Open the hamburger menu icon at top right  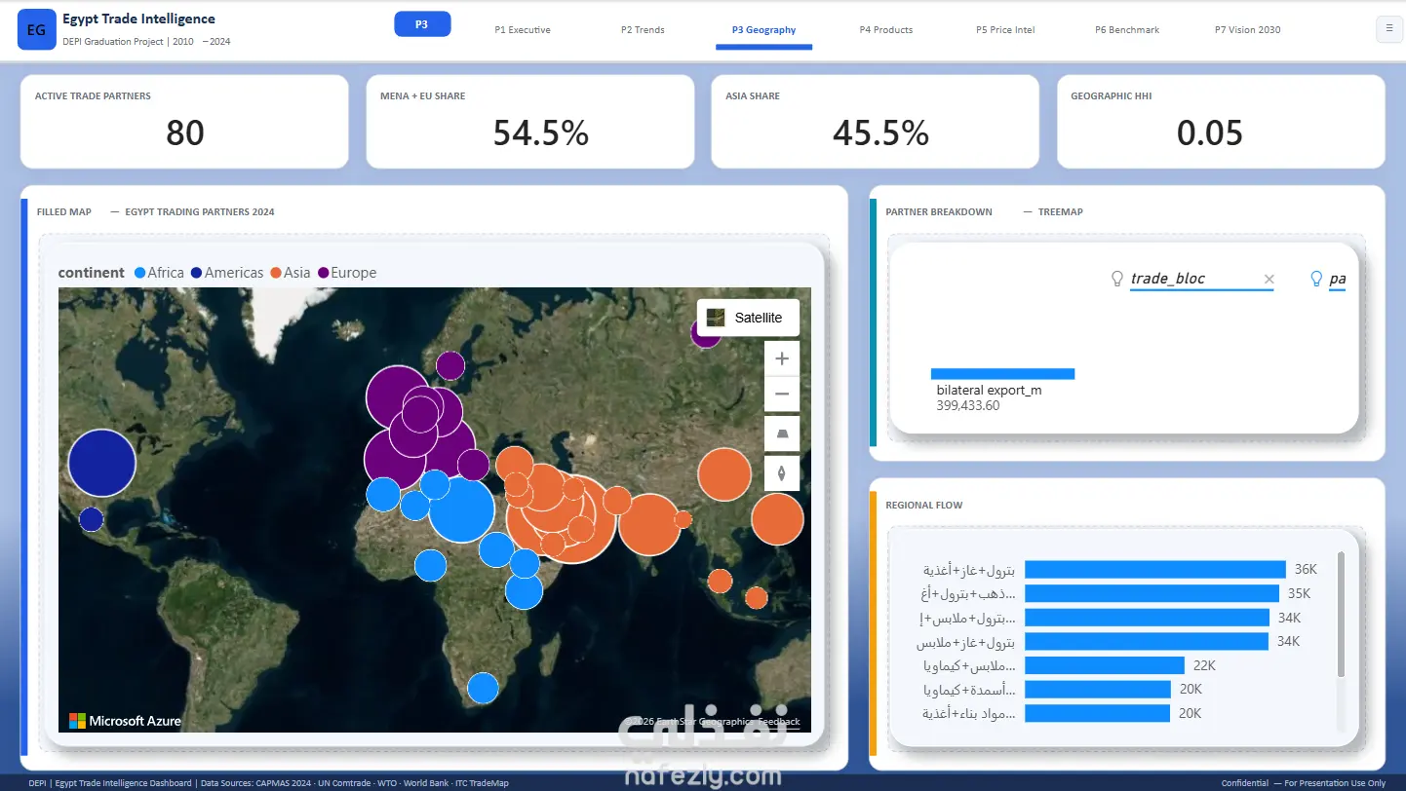1387,30
